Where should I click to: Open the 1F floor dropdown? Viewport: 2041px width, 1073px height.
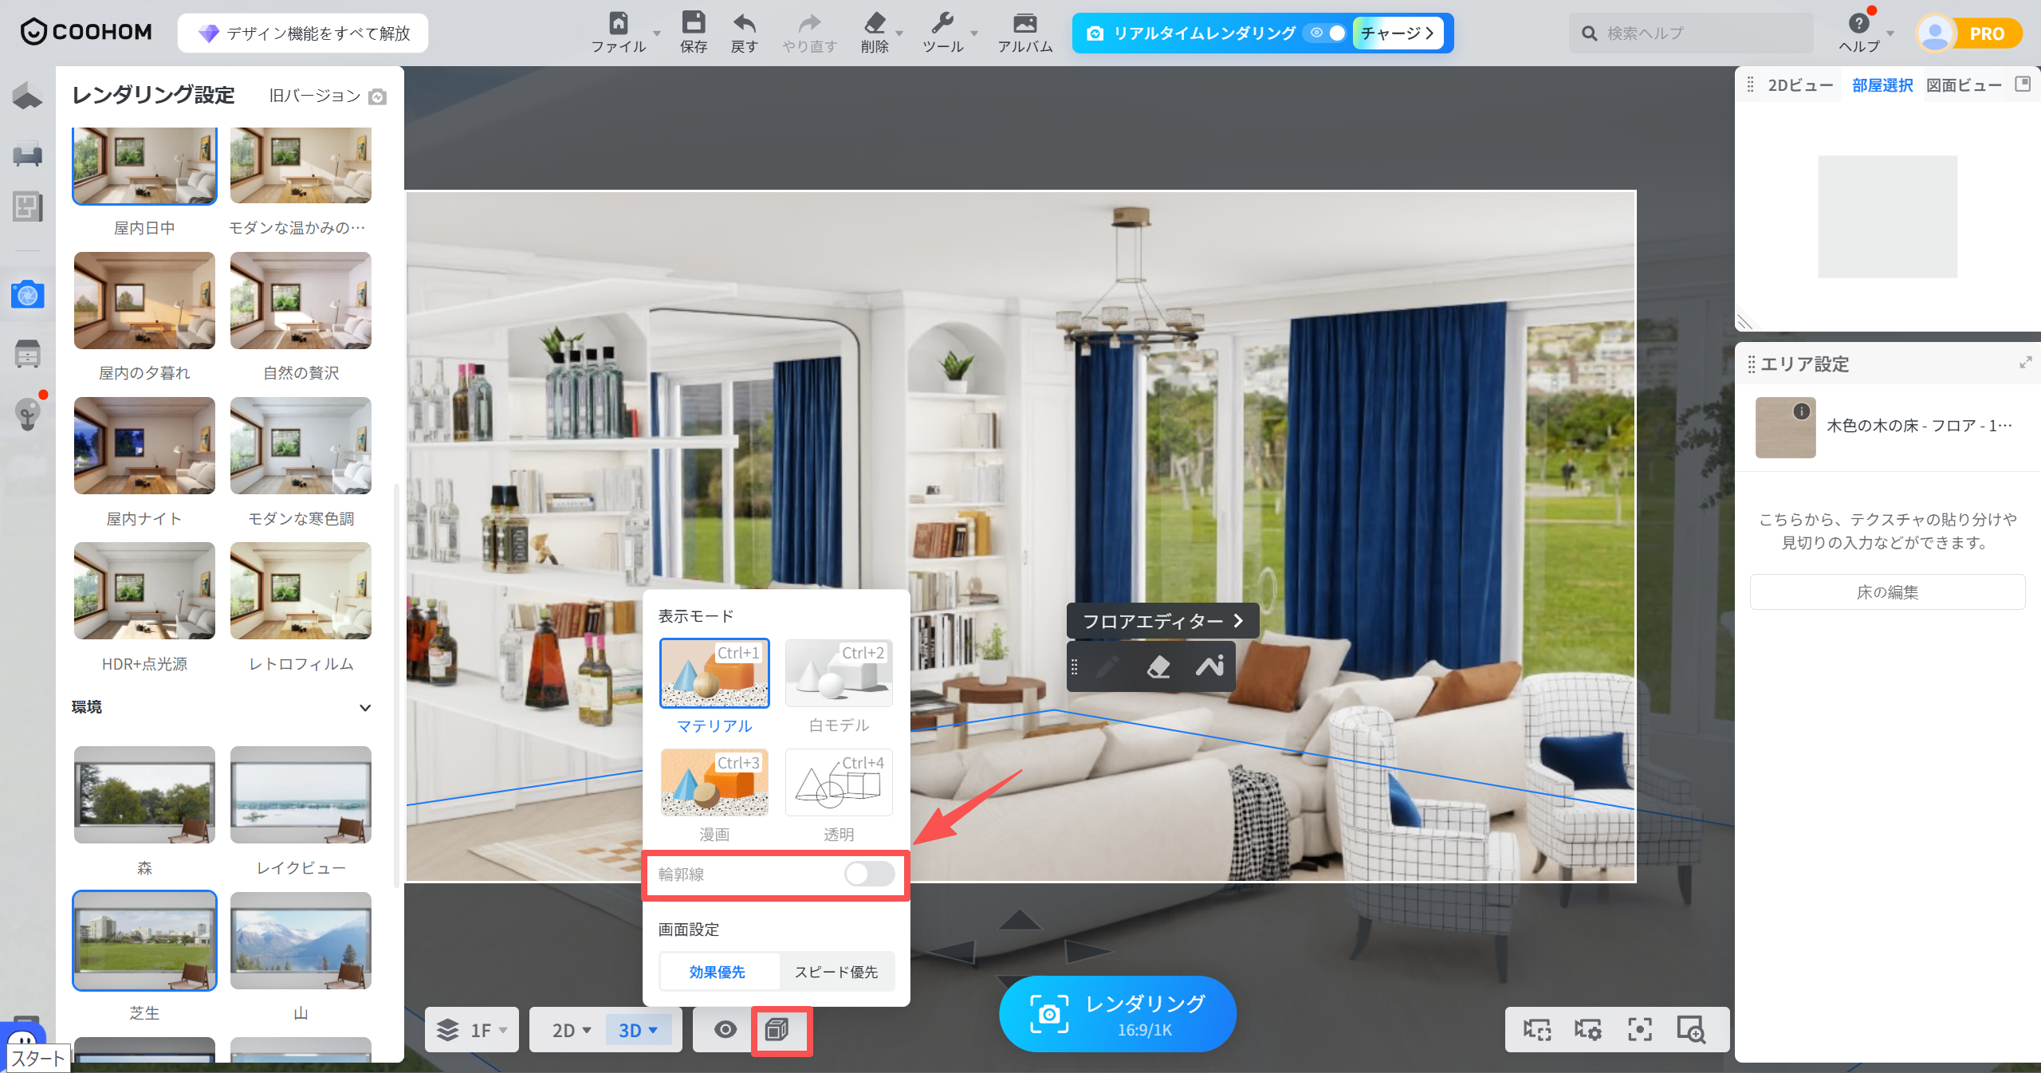[471, 1030]
